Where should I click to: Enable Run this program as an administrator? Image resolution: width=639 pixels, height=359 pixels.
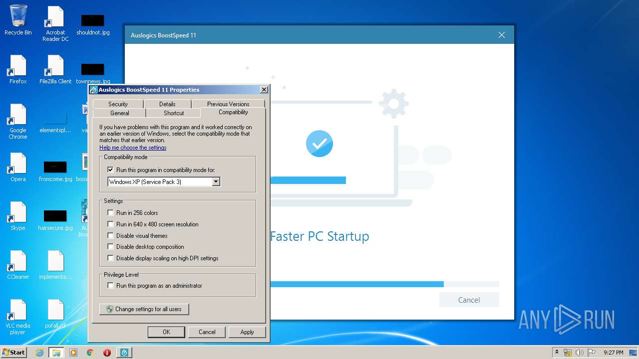click(x=111, y=286)
